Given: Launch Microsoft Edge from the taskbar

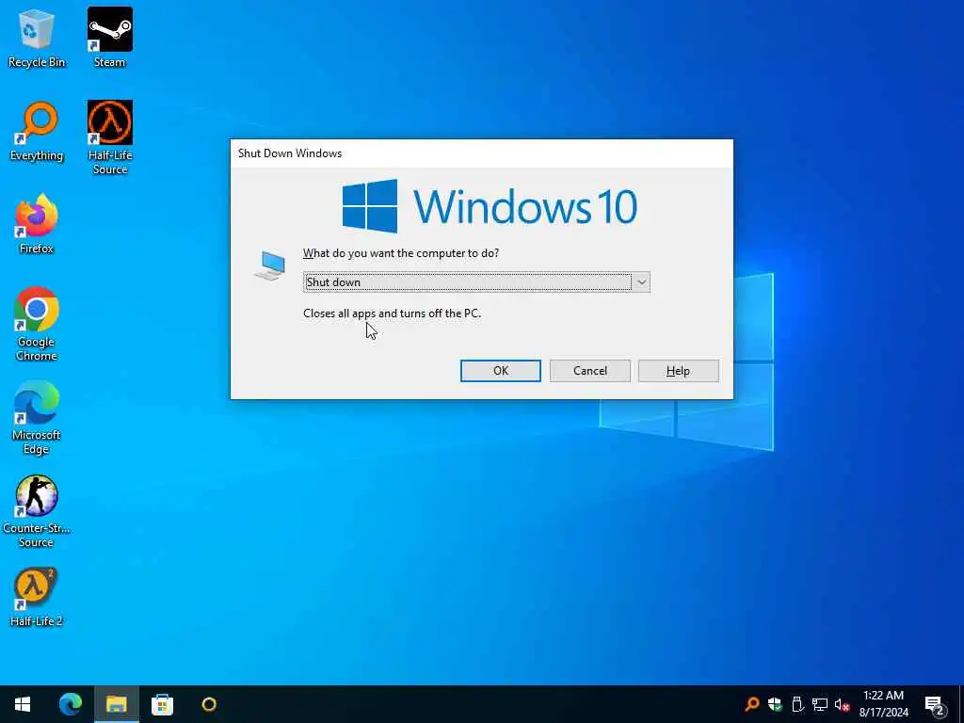Looking at the screenshot, I should pos(70,704).
